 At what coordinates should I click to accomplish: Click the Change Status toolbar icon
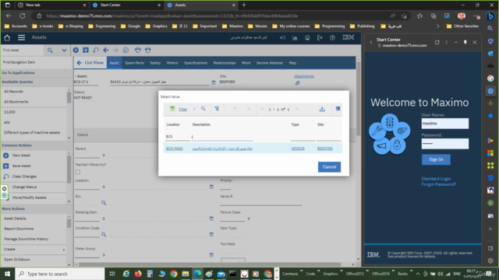tap(126, 50)
